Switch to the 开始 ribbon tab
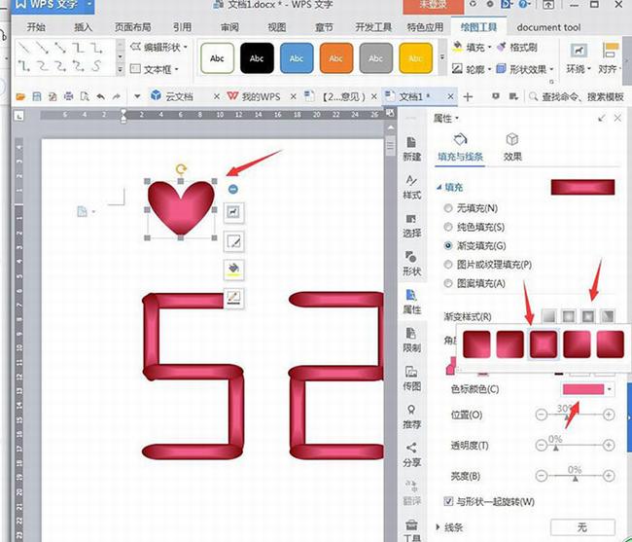The width and height of the screenshot is (632, 542). (36, 27)
